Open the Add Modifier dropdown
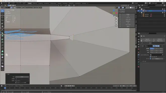Viewport: 166px width, 93px height. pyautogui.click(x=153, y=43)
